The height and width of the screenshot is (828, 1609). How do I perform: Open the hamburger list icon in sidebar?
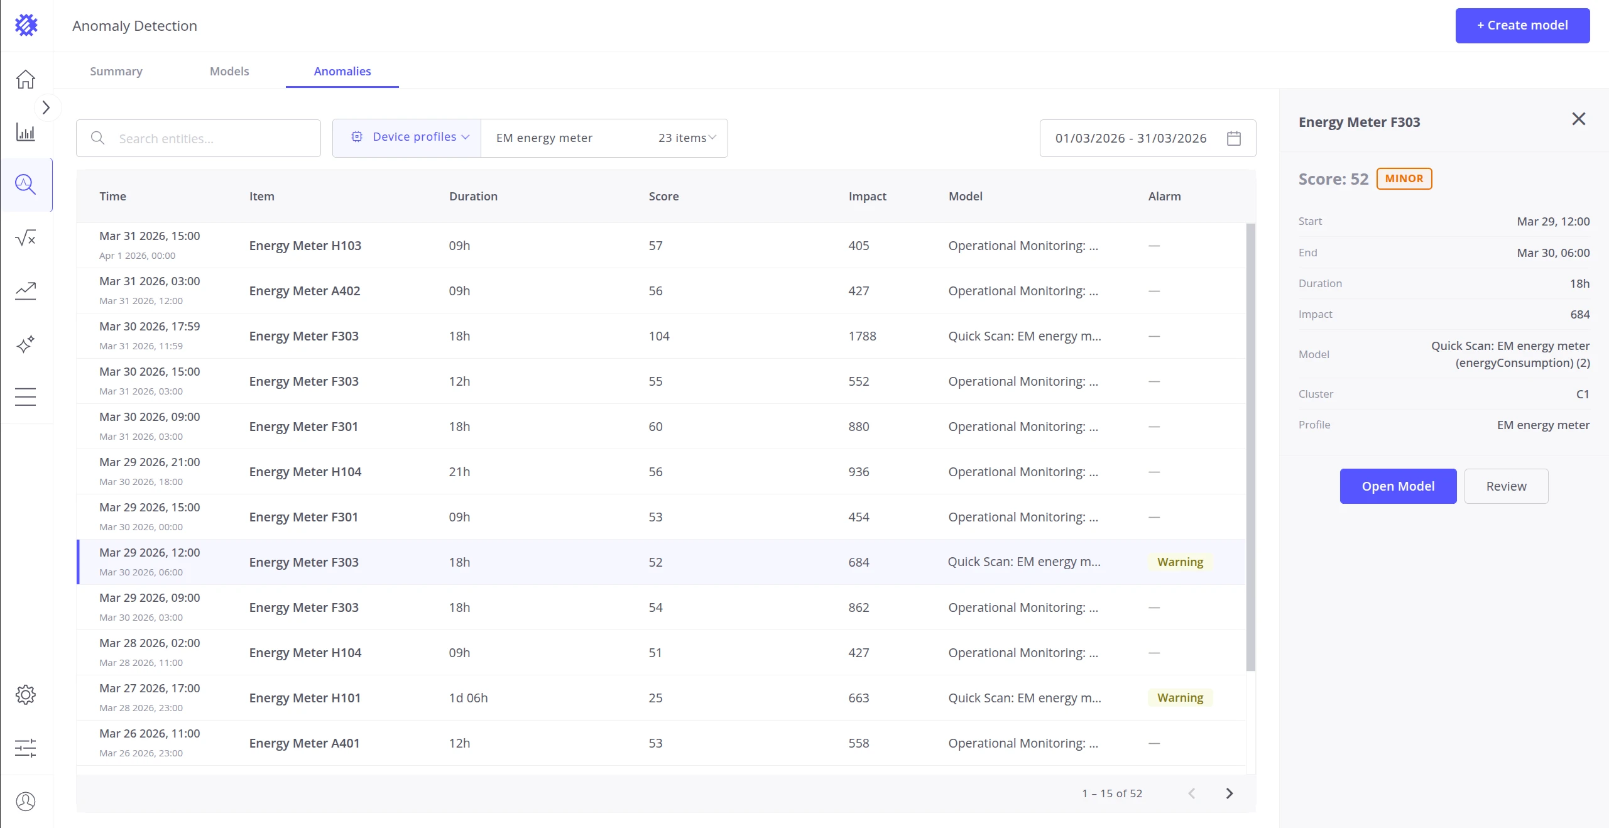(x=26, y=396)
